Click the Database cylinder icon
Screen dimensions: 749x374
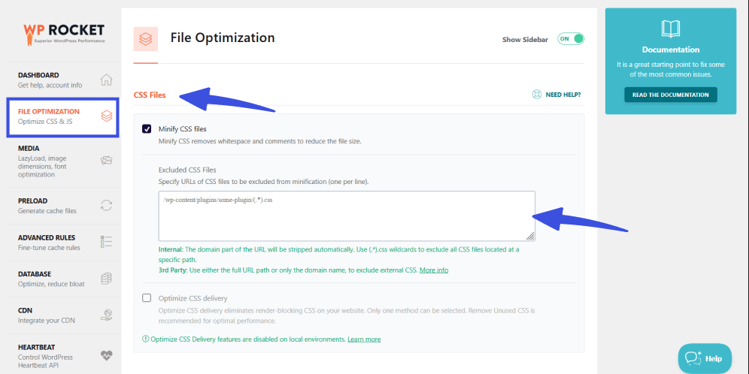[106, 279]
